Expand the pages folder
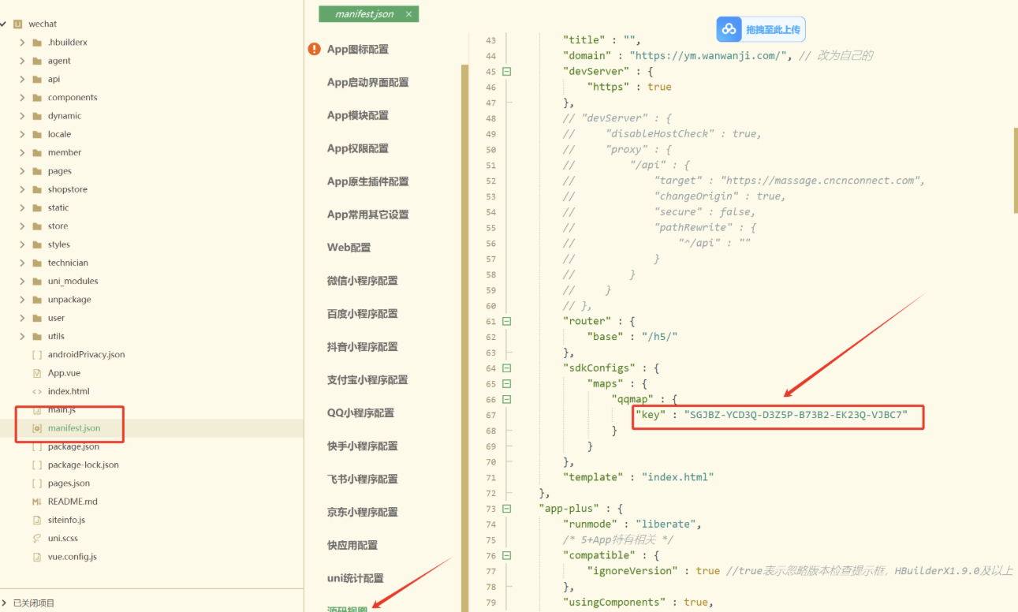 tap(22, 171)
